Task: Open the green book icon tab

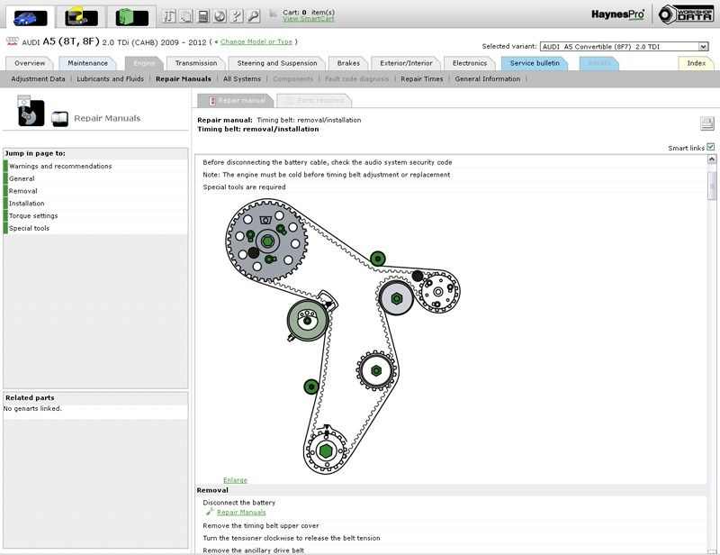Action: pyautogui.click(x=131, y=17)
